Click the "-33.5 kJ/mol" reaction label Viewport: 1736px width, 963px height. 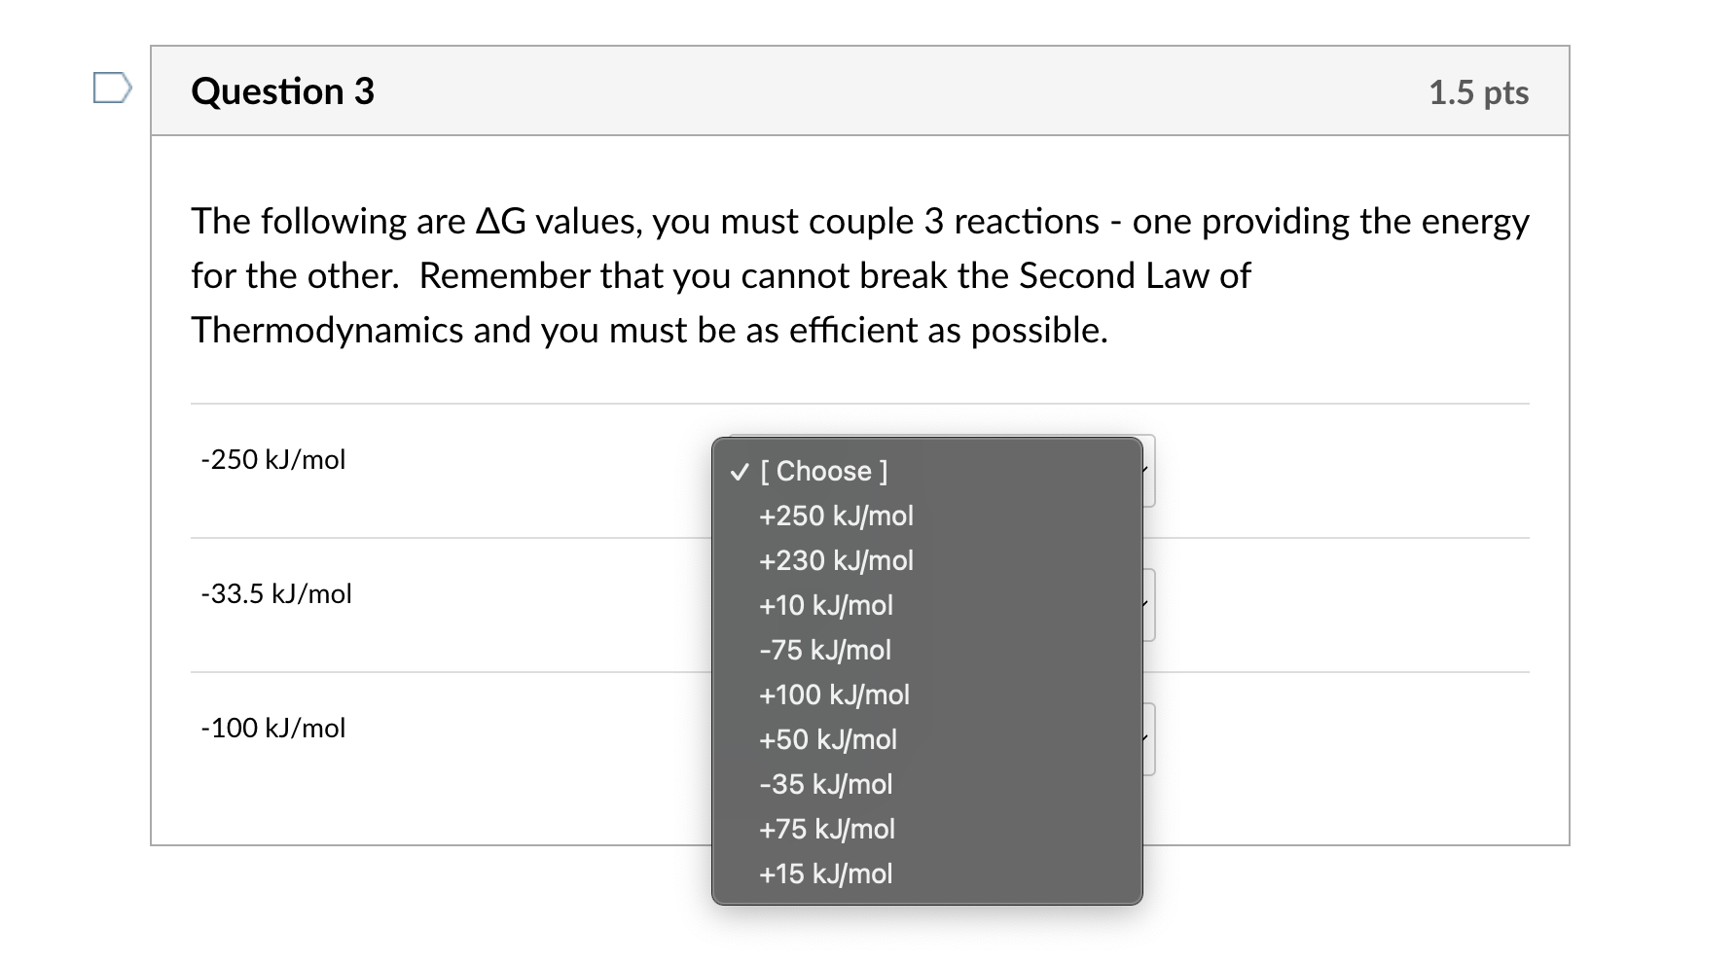tap(275, 593)
